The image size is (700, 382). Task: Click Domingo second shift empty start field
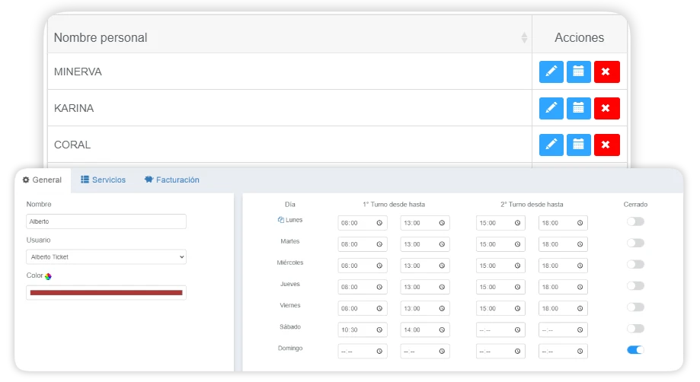click(500, 352)
